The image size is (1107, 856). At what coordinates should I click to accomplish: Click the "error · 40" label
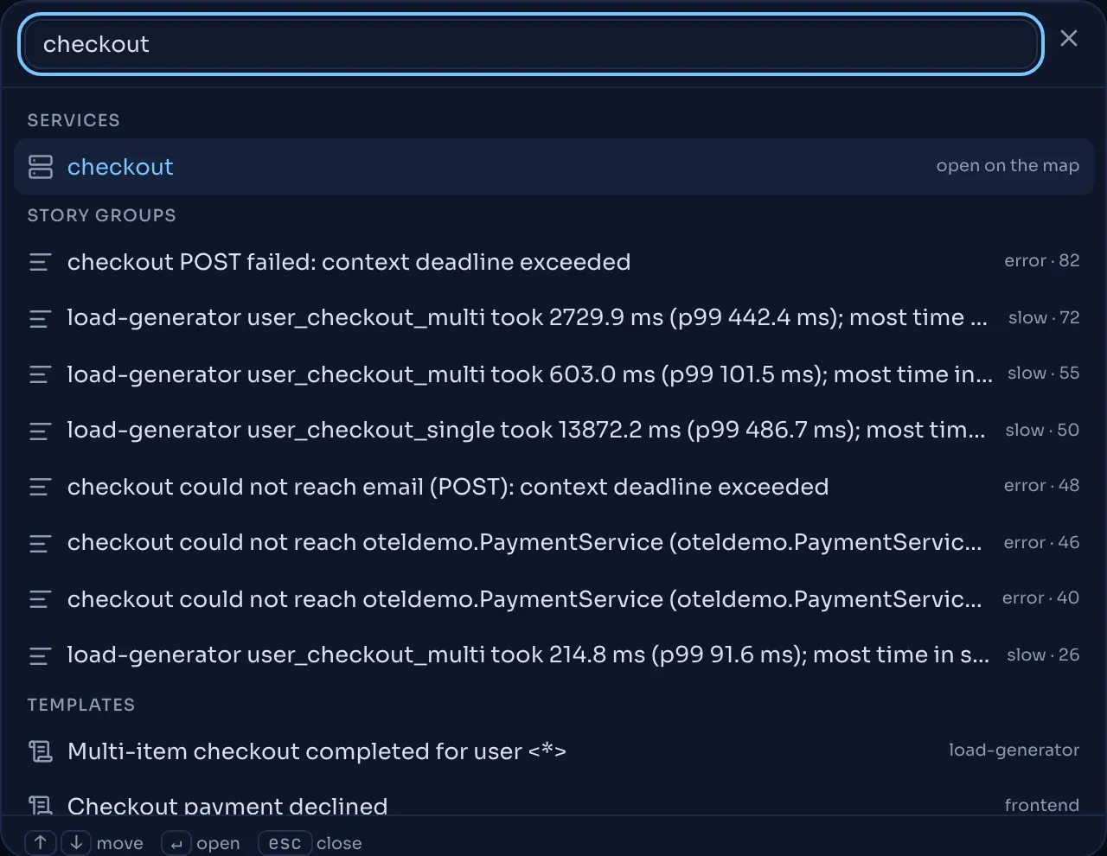click(x=1040, y=598)
